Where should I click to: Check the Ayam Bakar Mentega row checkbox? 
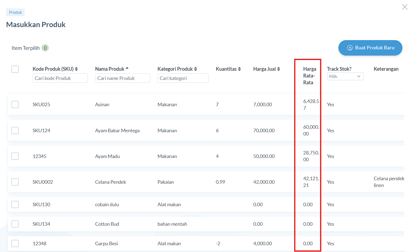coord(15,130)
